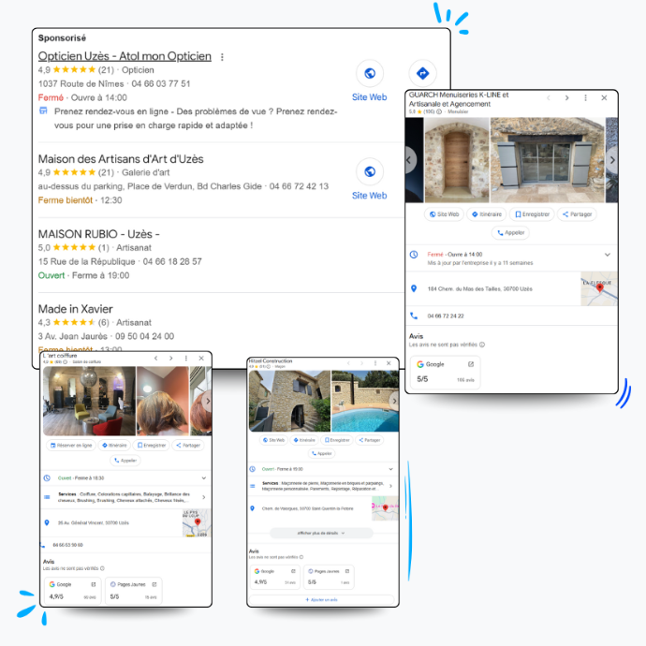Go to previous result in L'art coiffure header
This screenshot has height=646, width=646.
(x=155, y=358)
